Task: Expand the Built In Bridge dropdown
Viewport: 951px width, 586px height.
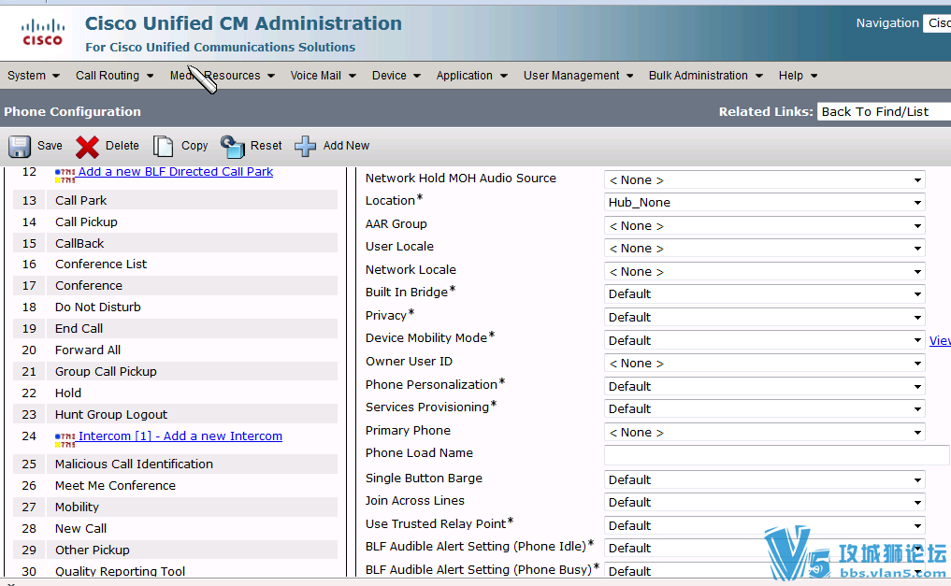Action: (764, 293)
